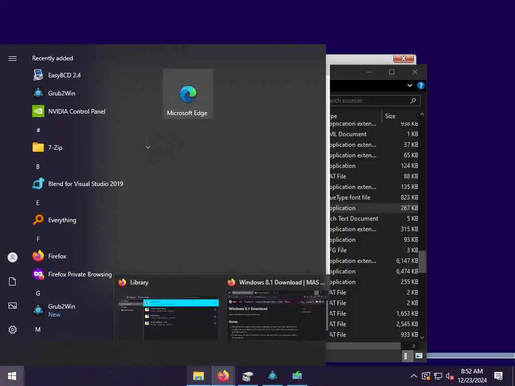Image resolution: width=515 pixels, height=386 pixels.
Task: Select the 124 KB application row
Action: coord(374,166)
